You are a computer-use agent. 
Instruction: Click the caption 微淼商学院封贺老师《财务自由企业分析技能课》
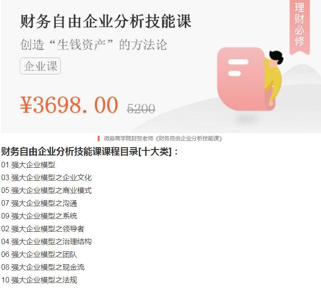tap(163, 139)
